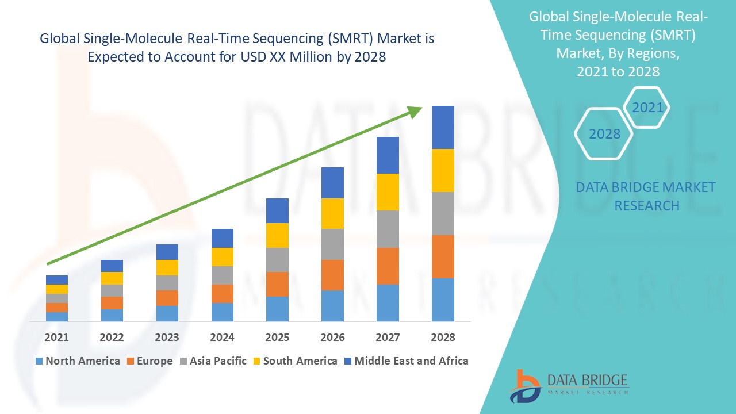Select the 2021 x-axis year label
The width and height of the screenshot is (736, 414).
(x=56, y=338)
